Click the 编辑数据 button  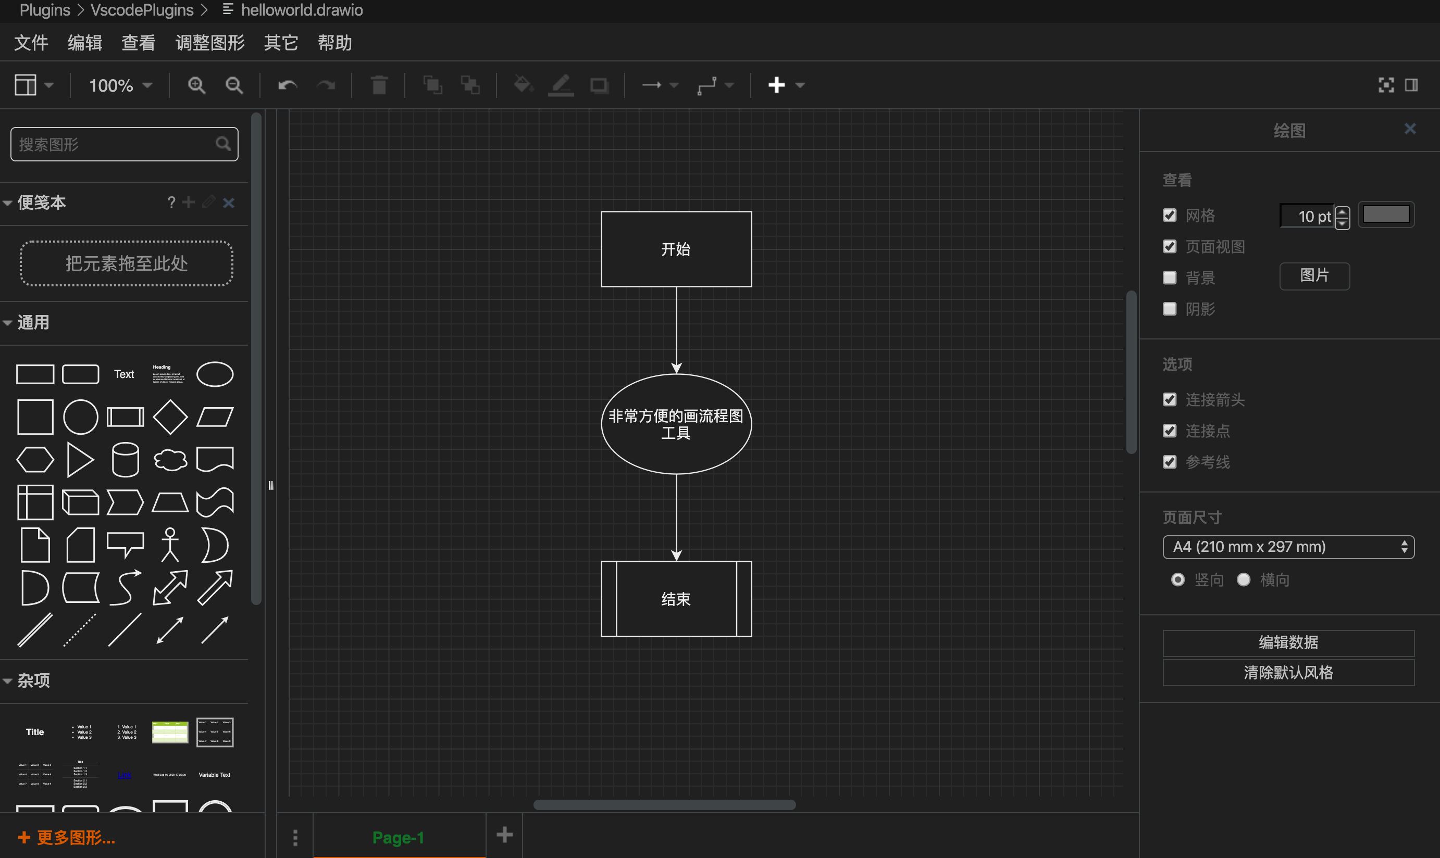pos(1288,642)
